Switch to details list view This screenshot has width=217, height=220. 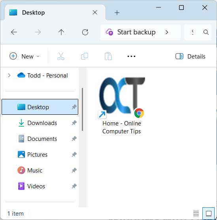(x=196, y=214)
